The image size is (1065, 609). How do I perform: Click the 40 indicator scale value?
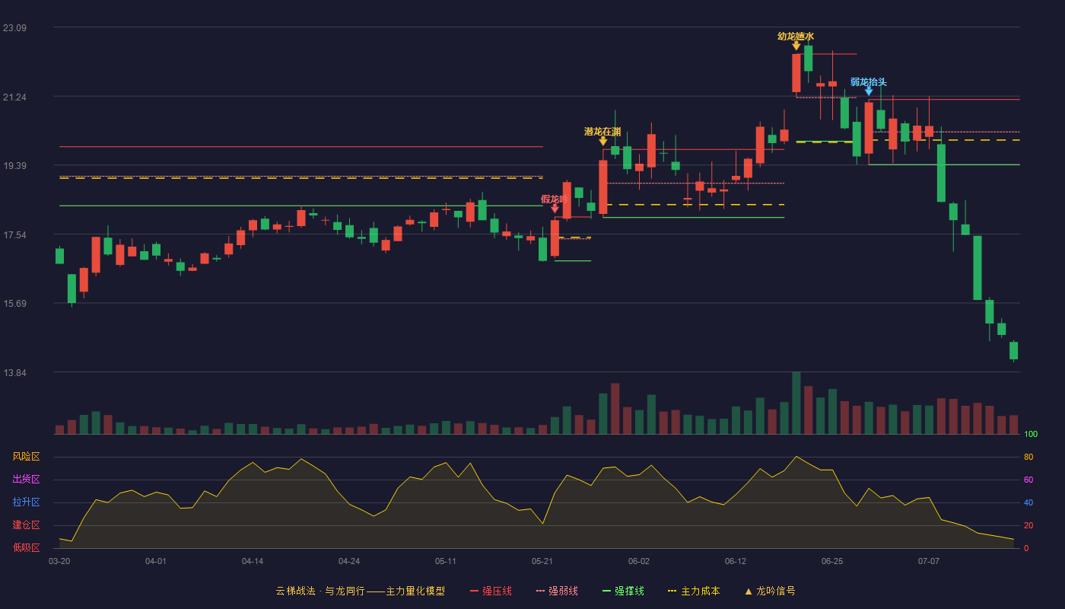tap(1028, 503)
